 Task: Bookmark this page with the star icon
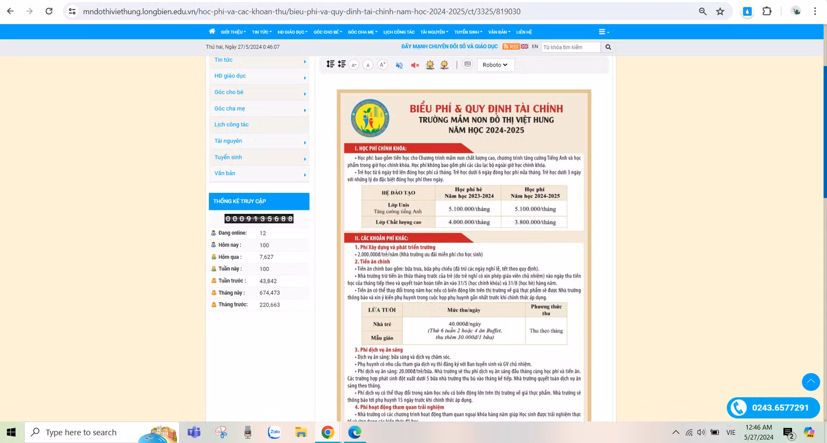point(720,11)
